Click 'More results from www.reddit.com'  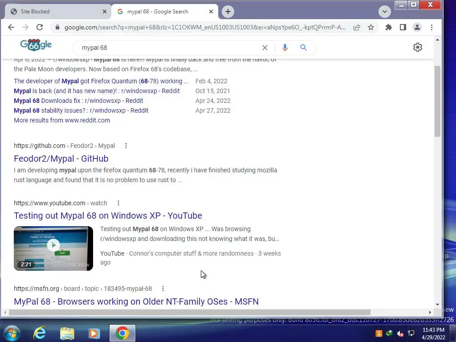tap(62, 120)
